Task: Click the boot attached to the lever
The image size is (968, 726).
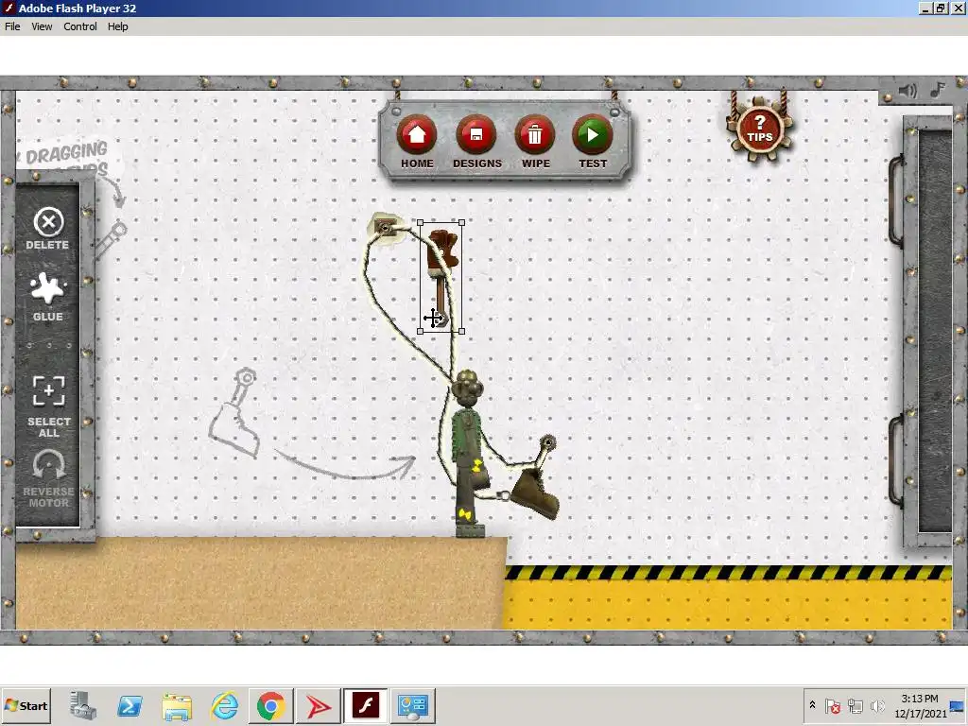Action: point(535,492)
